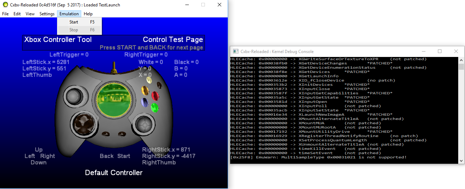
Task: Click the 'Up' D-pad label
Action: [x=38, y=149]
